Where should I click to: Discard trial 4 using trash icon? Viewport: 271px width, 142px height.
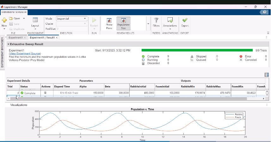click(45, 93)
